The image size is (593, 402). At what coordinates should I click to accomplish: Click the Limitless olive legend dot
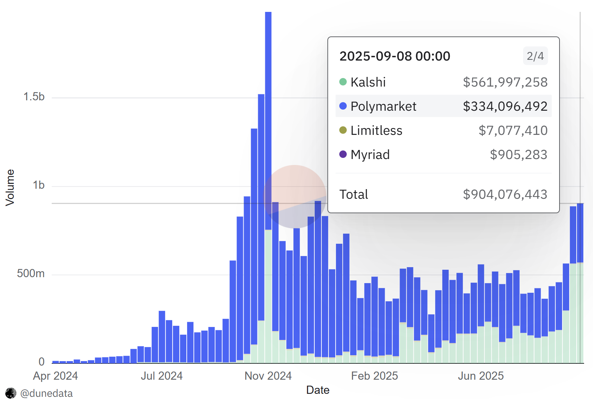(x=343, y=130)
